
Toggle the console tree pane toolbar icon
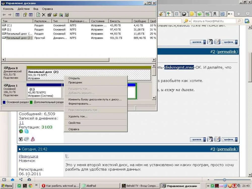point(17,15)
